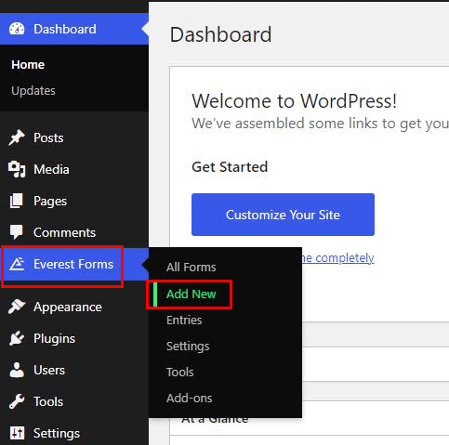
Task: Go to Updates under Dashboard
Action: tap(33, 91)
